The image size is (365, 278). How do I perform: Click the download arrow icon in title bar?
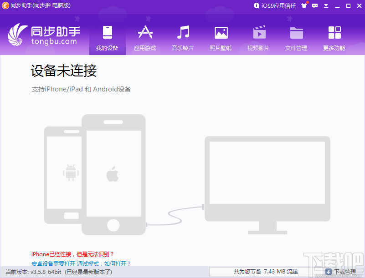coord(325,6)
